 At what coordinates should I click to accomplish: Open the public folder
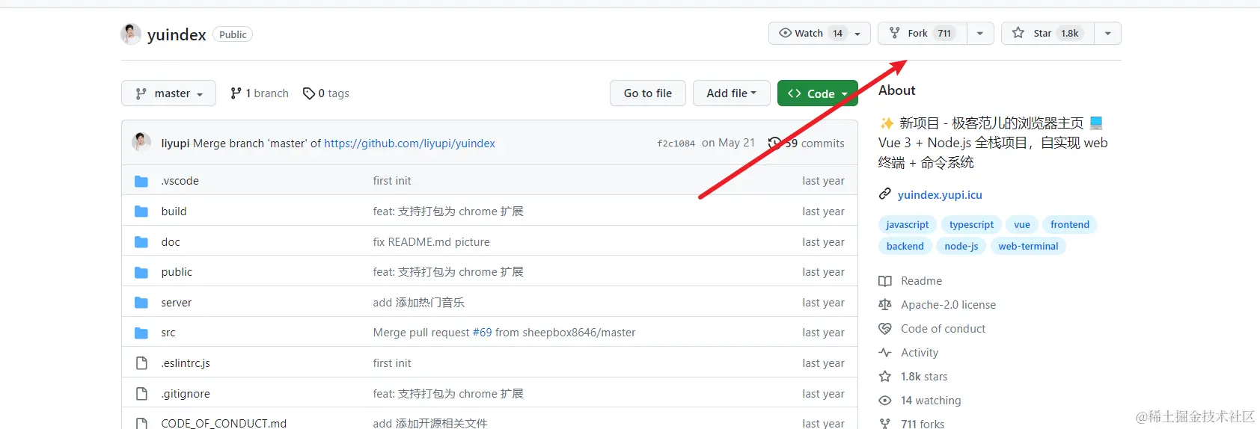point(177,272)
